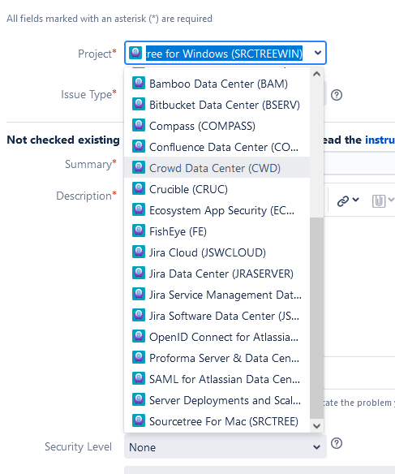Click the Compass project avatar icon
Screen dimensions: 395x474
139,125
